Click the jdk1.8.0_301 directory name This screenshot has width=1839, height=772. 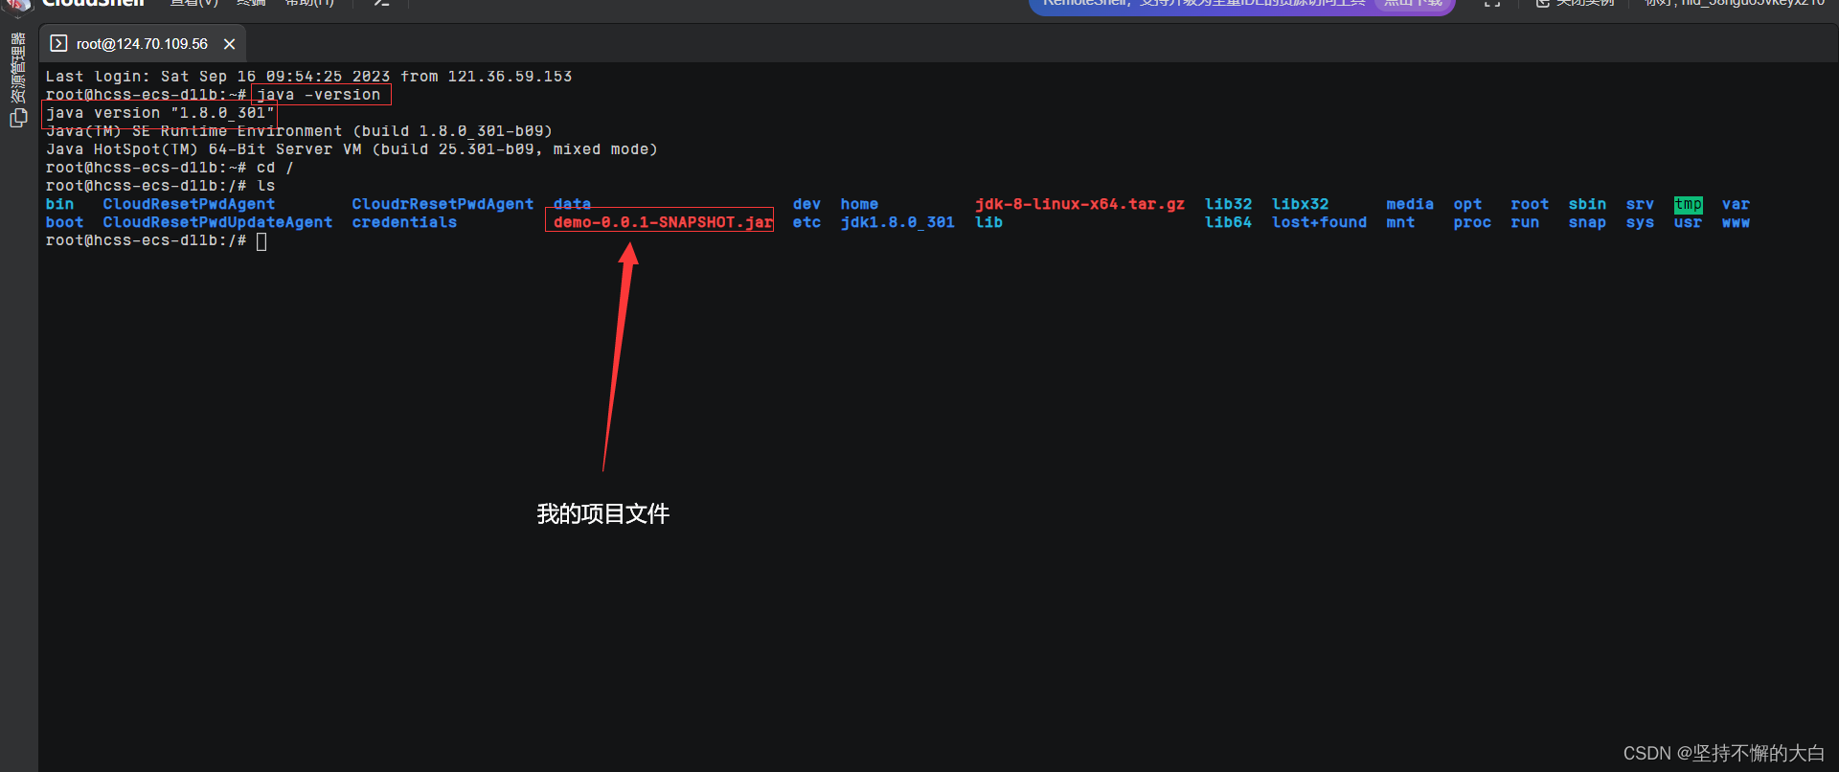897,222
